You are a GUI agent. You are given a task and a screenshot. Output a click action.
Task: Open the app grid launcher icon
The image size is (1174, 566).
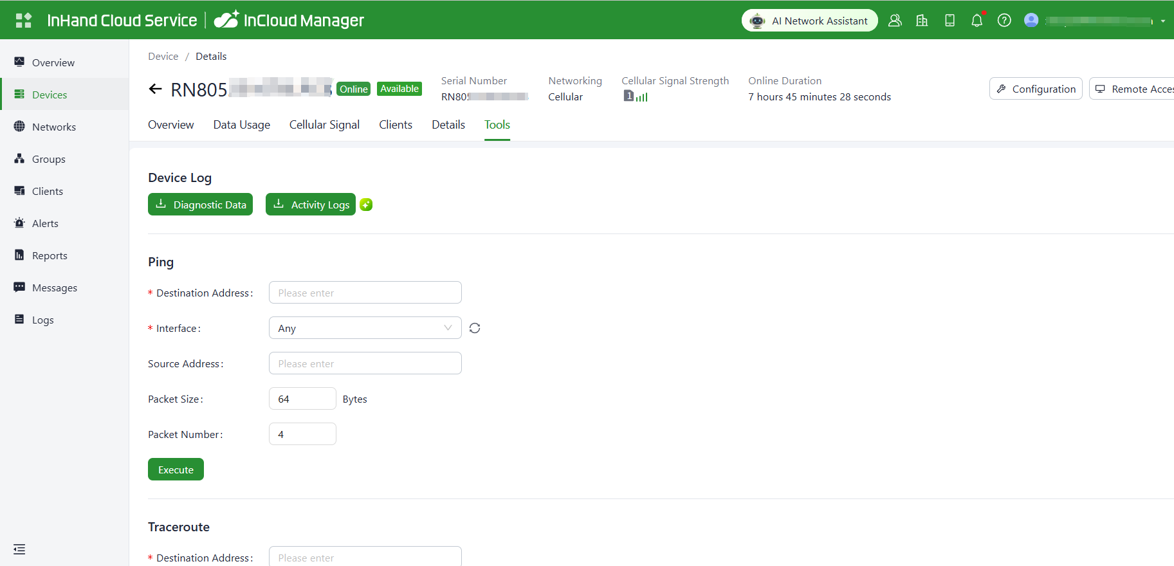(x=23, y=21)
